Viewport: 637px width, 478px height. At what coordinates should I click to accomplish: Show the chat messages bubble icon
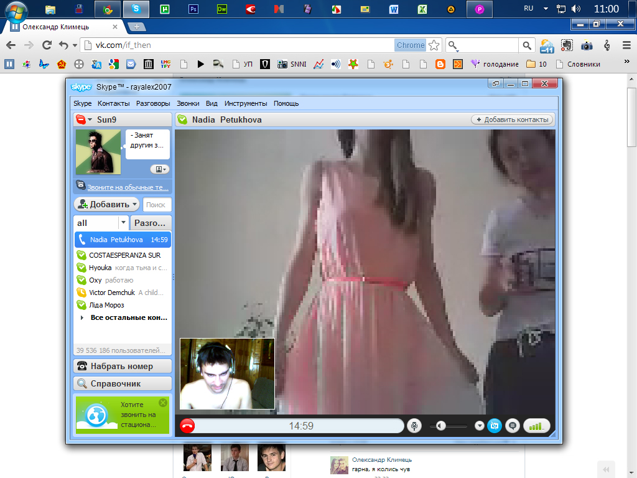(513, 426)
